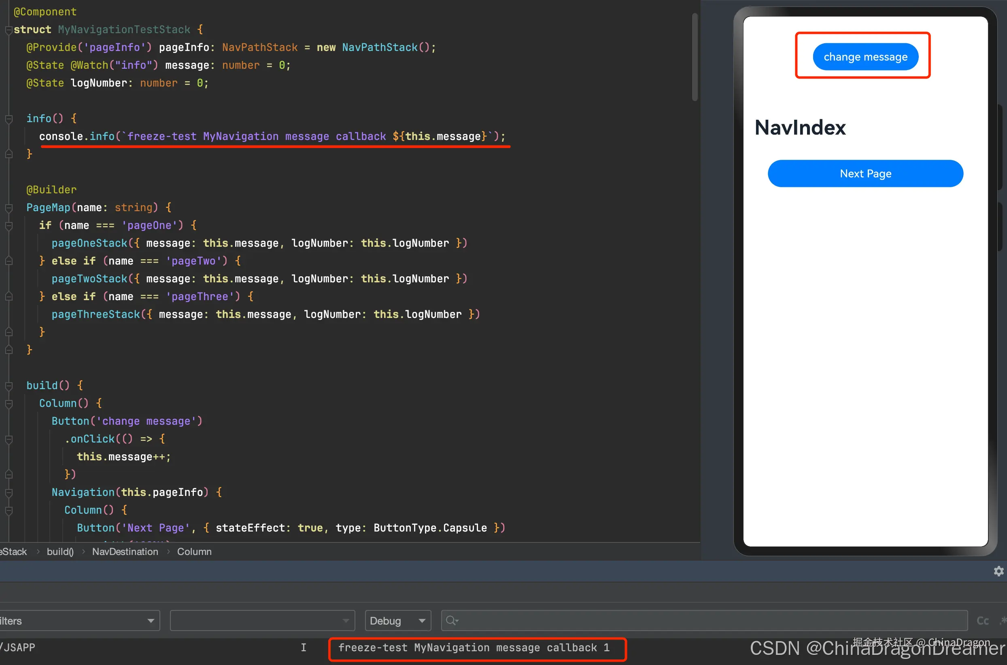Image resolution: width=1007 pixels, height=665 pixels.
Task: Click the @Watch("info") decorator
Action: click(x=115, y=65)
